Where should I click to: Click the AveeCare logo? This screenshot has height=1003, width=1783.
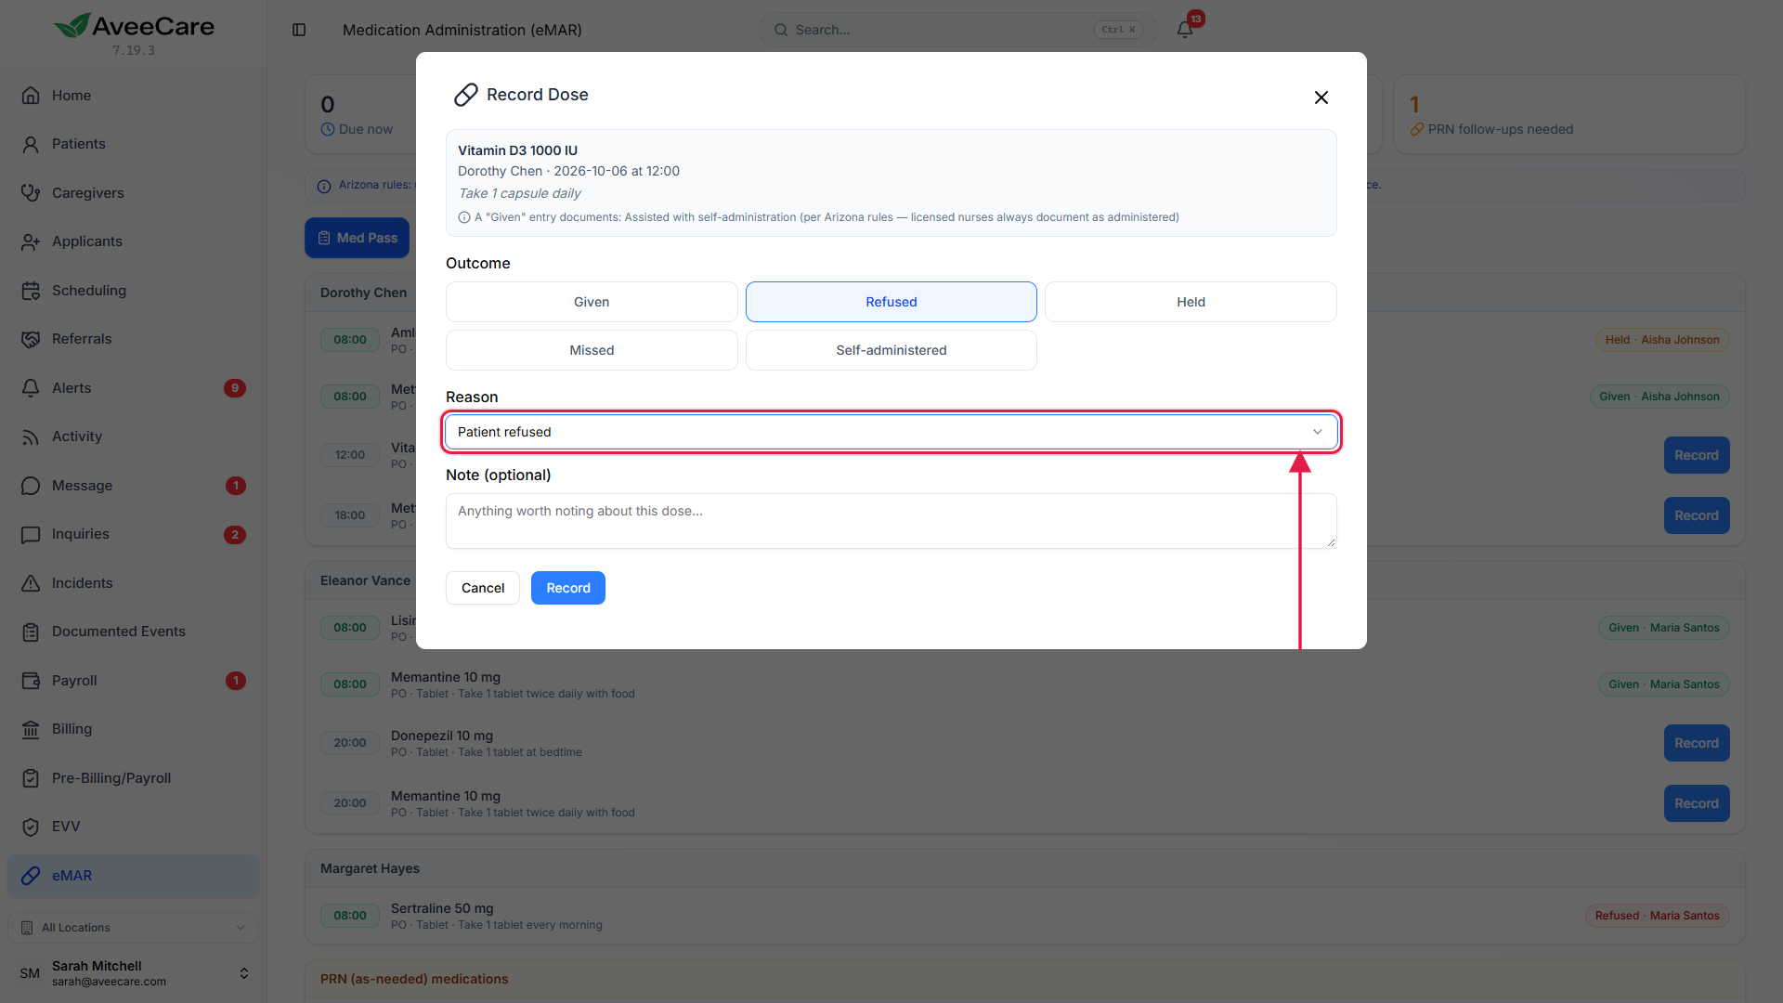pos(134,27)
